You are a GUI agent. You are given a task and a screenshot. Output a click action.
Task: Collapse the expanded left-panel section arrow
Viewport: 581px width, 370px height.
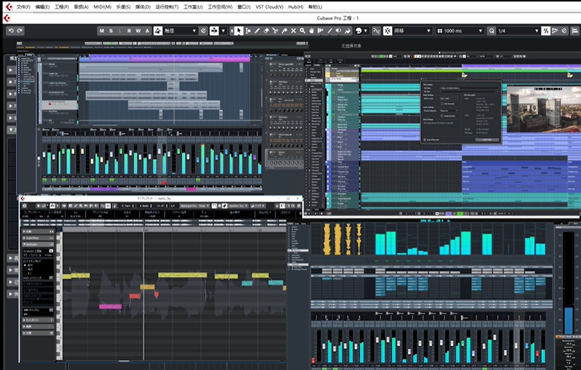(11, 130)
